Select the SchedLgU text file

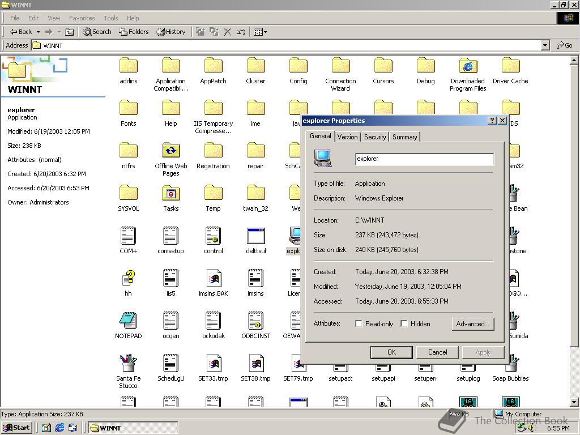171,368
